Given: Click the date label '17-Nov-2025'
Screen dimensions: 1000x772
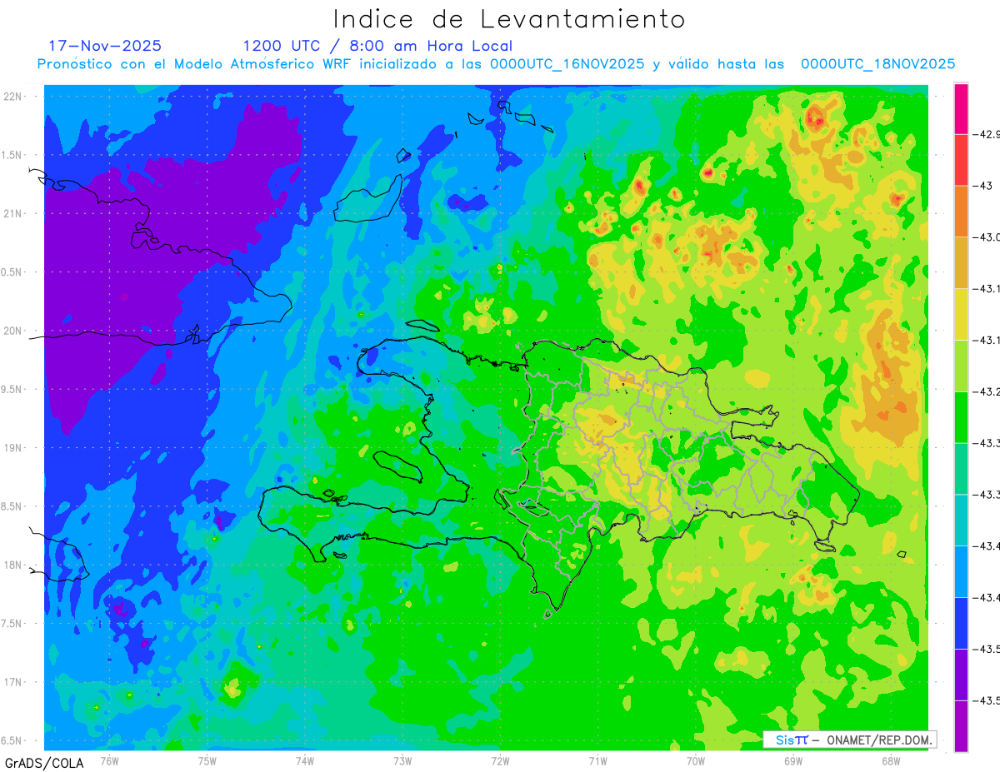Looking at the screenshot, I should click(x=105, y=46).
